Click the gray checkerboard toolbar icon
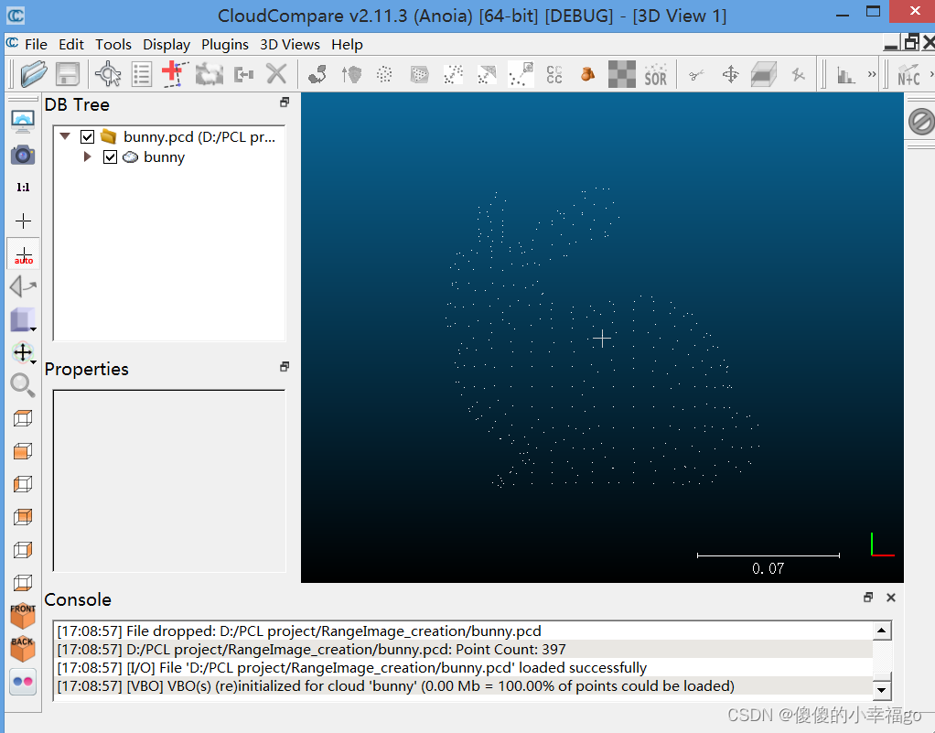935x733 pixels. pyautogui.click(x=622, y=74)
